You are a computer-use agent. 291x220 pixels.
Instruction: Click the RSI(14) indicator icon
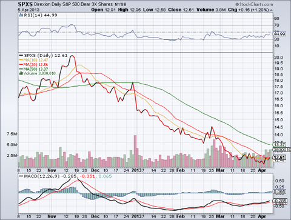(21, 15)
